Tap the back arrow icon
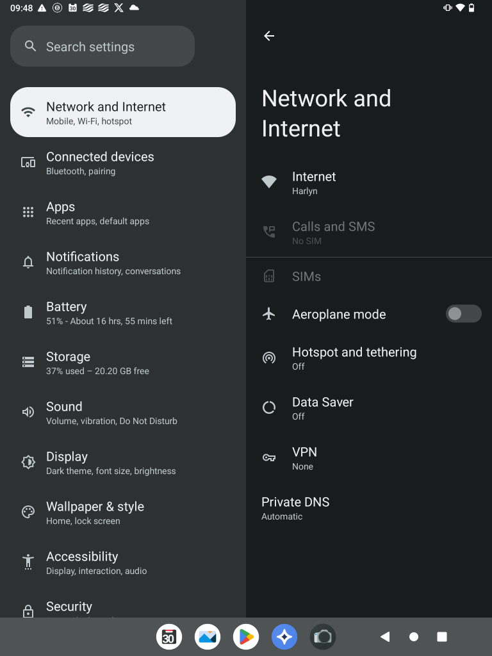The image size is (492, 656). pos(269,36)
